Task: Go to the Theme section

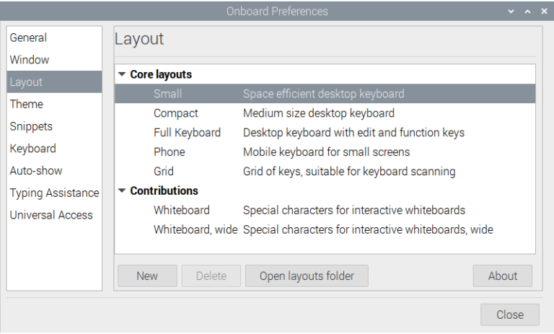Action: pyautogui.click(x=26, y=104)
